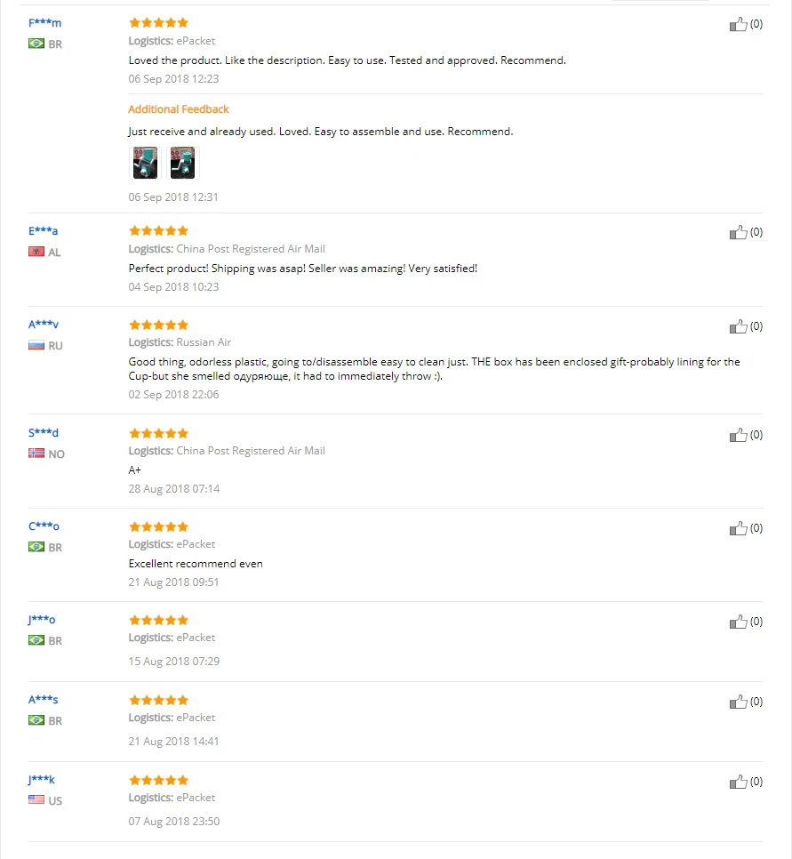Open S***d reviewer name link
This screenshot has width=792, height=859.
[x=44, y=433]
